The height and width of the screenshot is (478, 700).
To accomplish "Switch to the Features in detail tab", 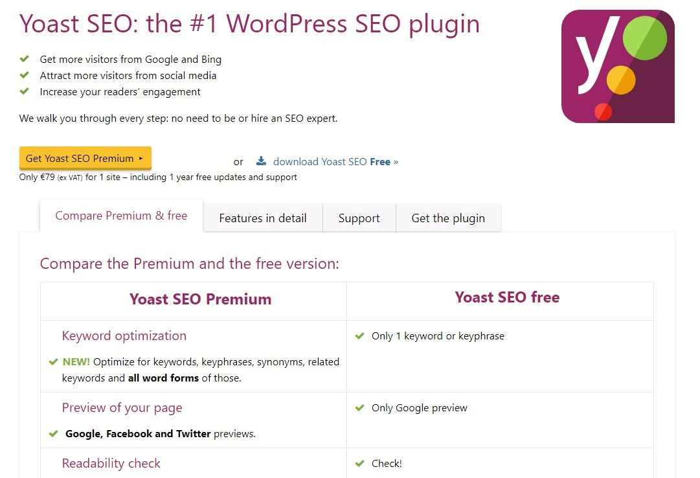I will pyautogui.click(x=263, y=218).
